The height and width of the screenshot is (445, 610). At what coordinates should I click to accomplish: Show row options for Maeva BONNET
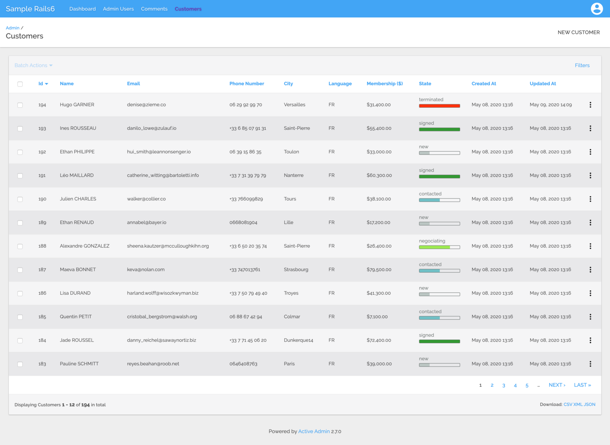(x=590, y=270)
